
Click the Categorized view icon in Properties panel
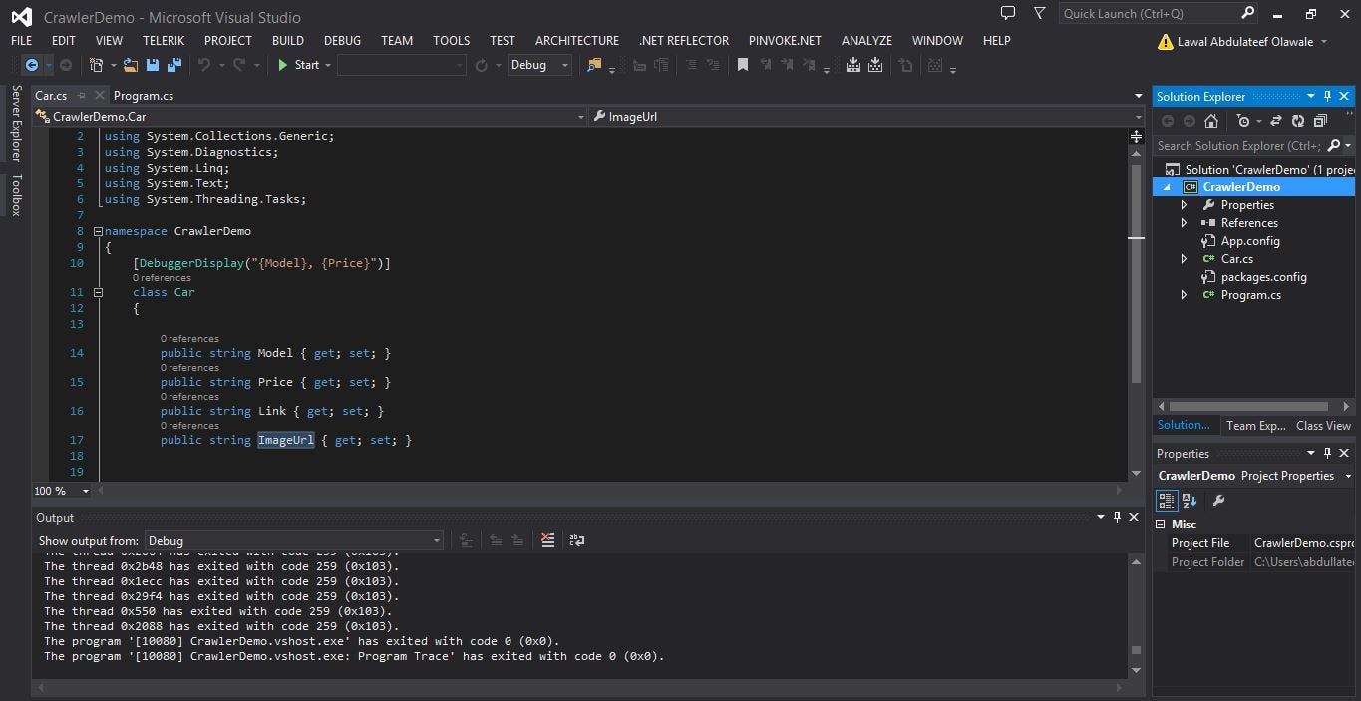1166,500
